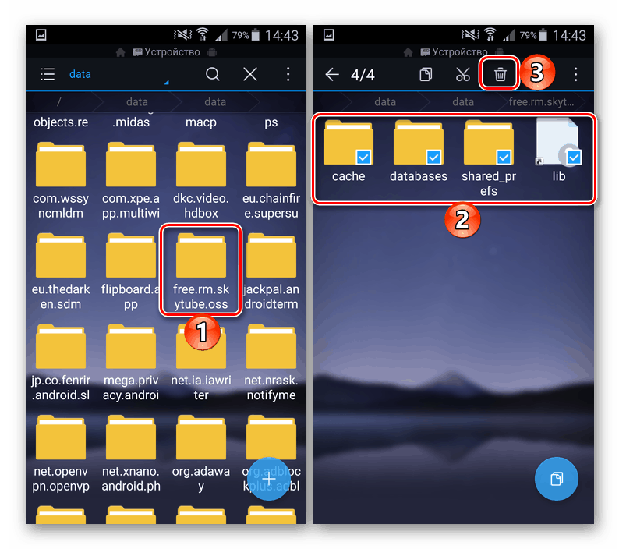
Task: Select the lib file thumbnail
Action: [x=557, y=141]
